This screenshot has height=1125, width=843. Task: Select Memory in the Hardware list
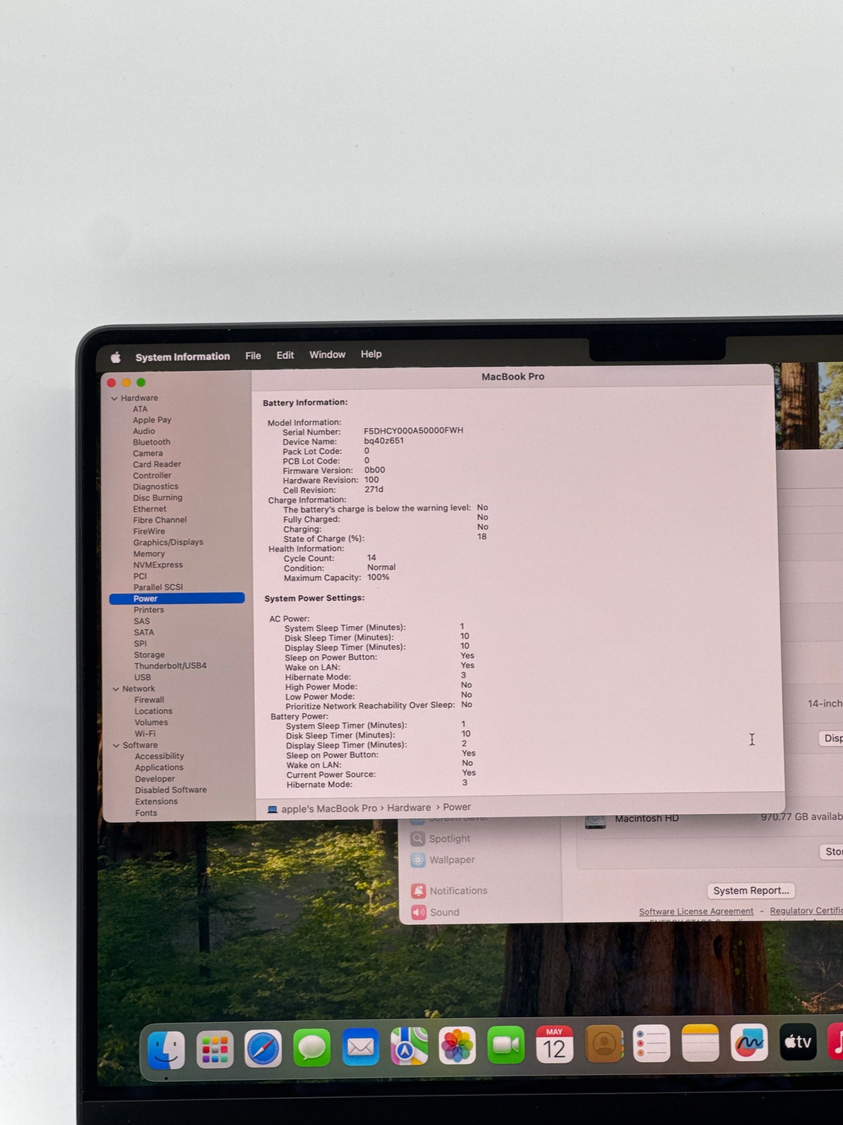149,554
